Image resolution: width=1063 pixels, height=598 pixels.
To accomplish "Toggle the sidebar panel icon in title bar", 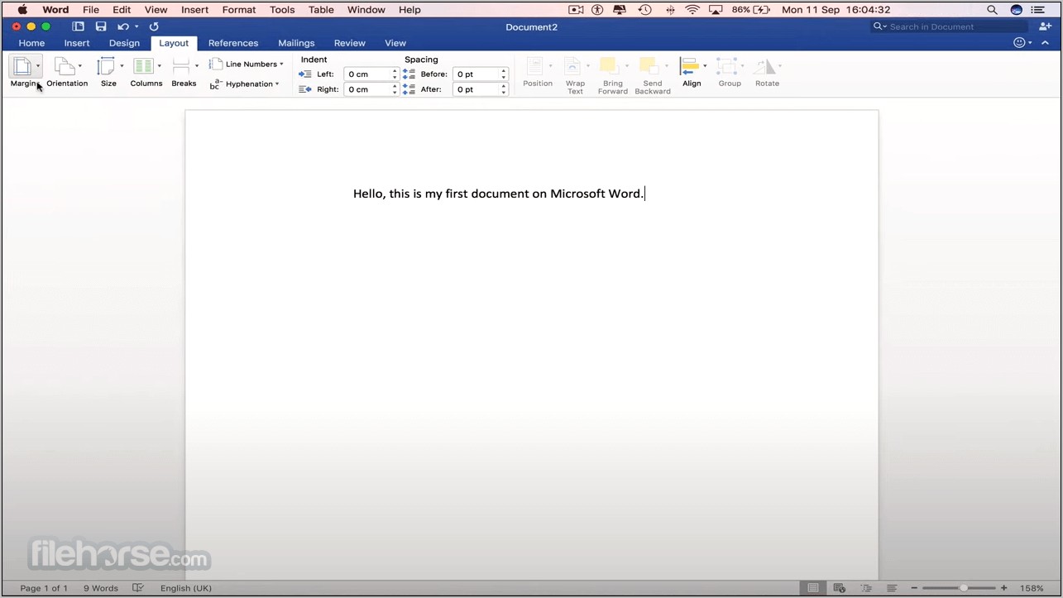I will click(79, 26).
